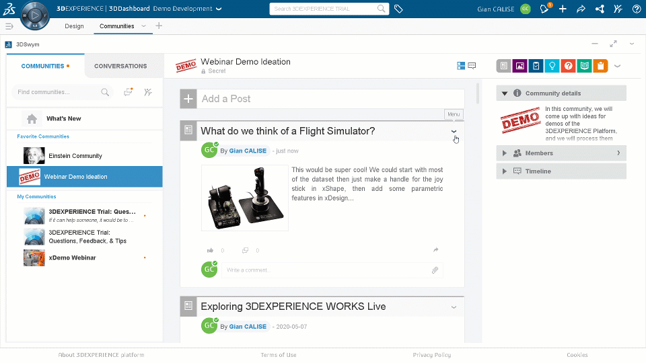
Task: Click the tag icon beside the search bar
Action: 398,9
